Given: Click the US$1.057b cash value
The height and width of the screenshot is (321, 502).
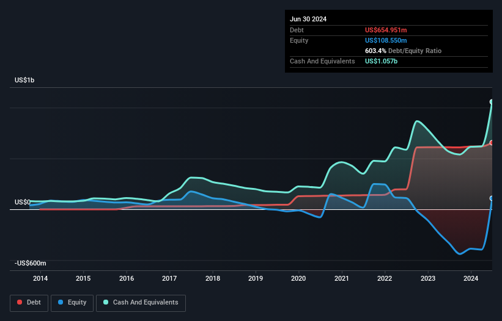Looking at the screenshot, I should [x=381, y=61].
